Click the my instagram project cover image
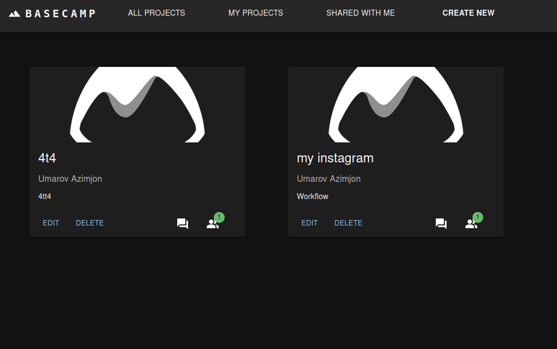Screen dimensions: 557x349 tap(396, 104)
